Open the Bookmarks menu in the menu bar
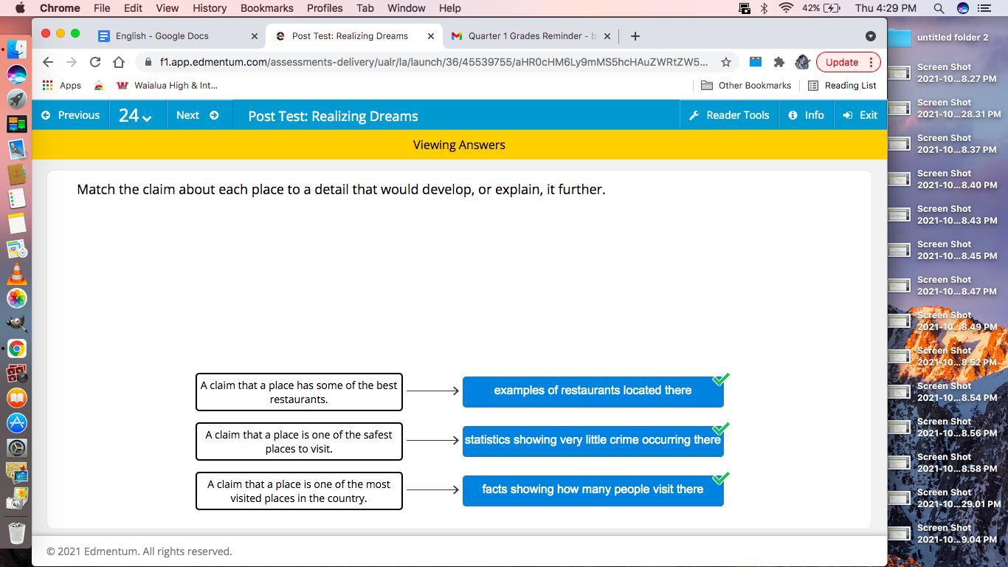Image resolution: width=1008 pixels, height=567 pixels. [266, 8]
